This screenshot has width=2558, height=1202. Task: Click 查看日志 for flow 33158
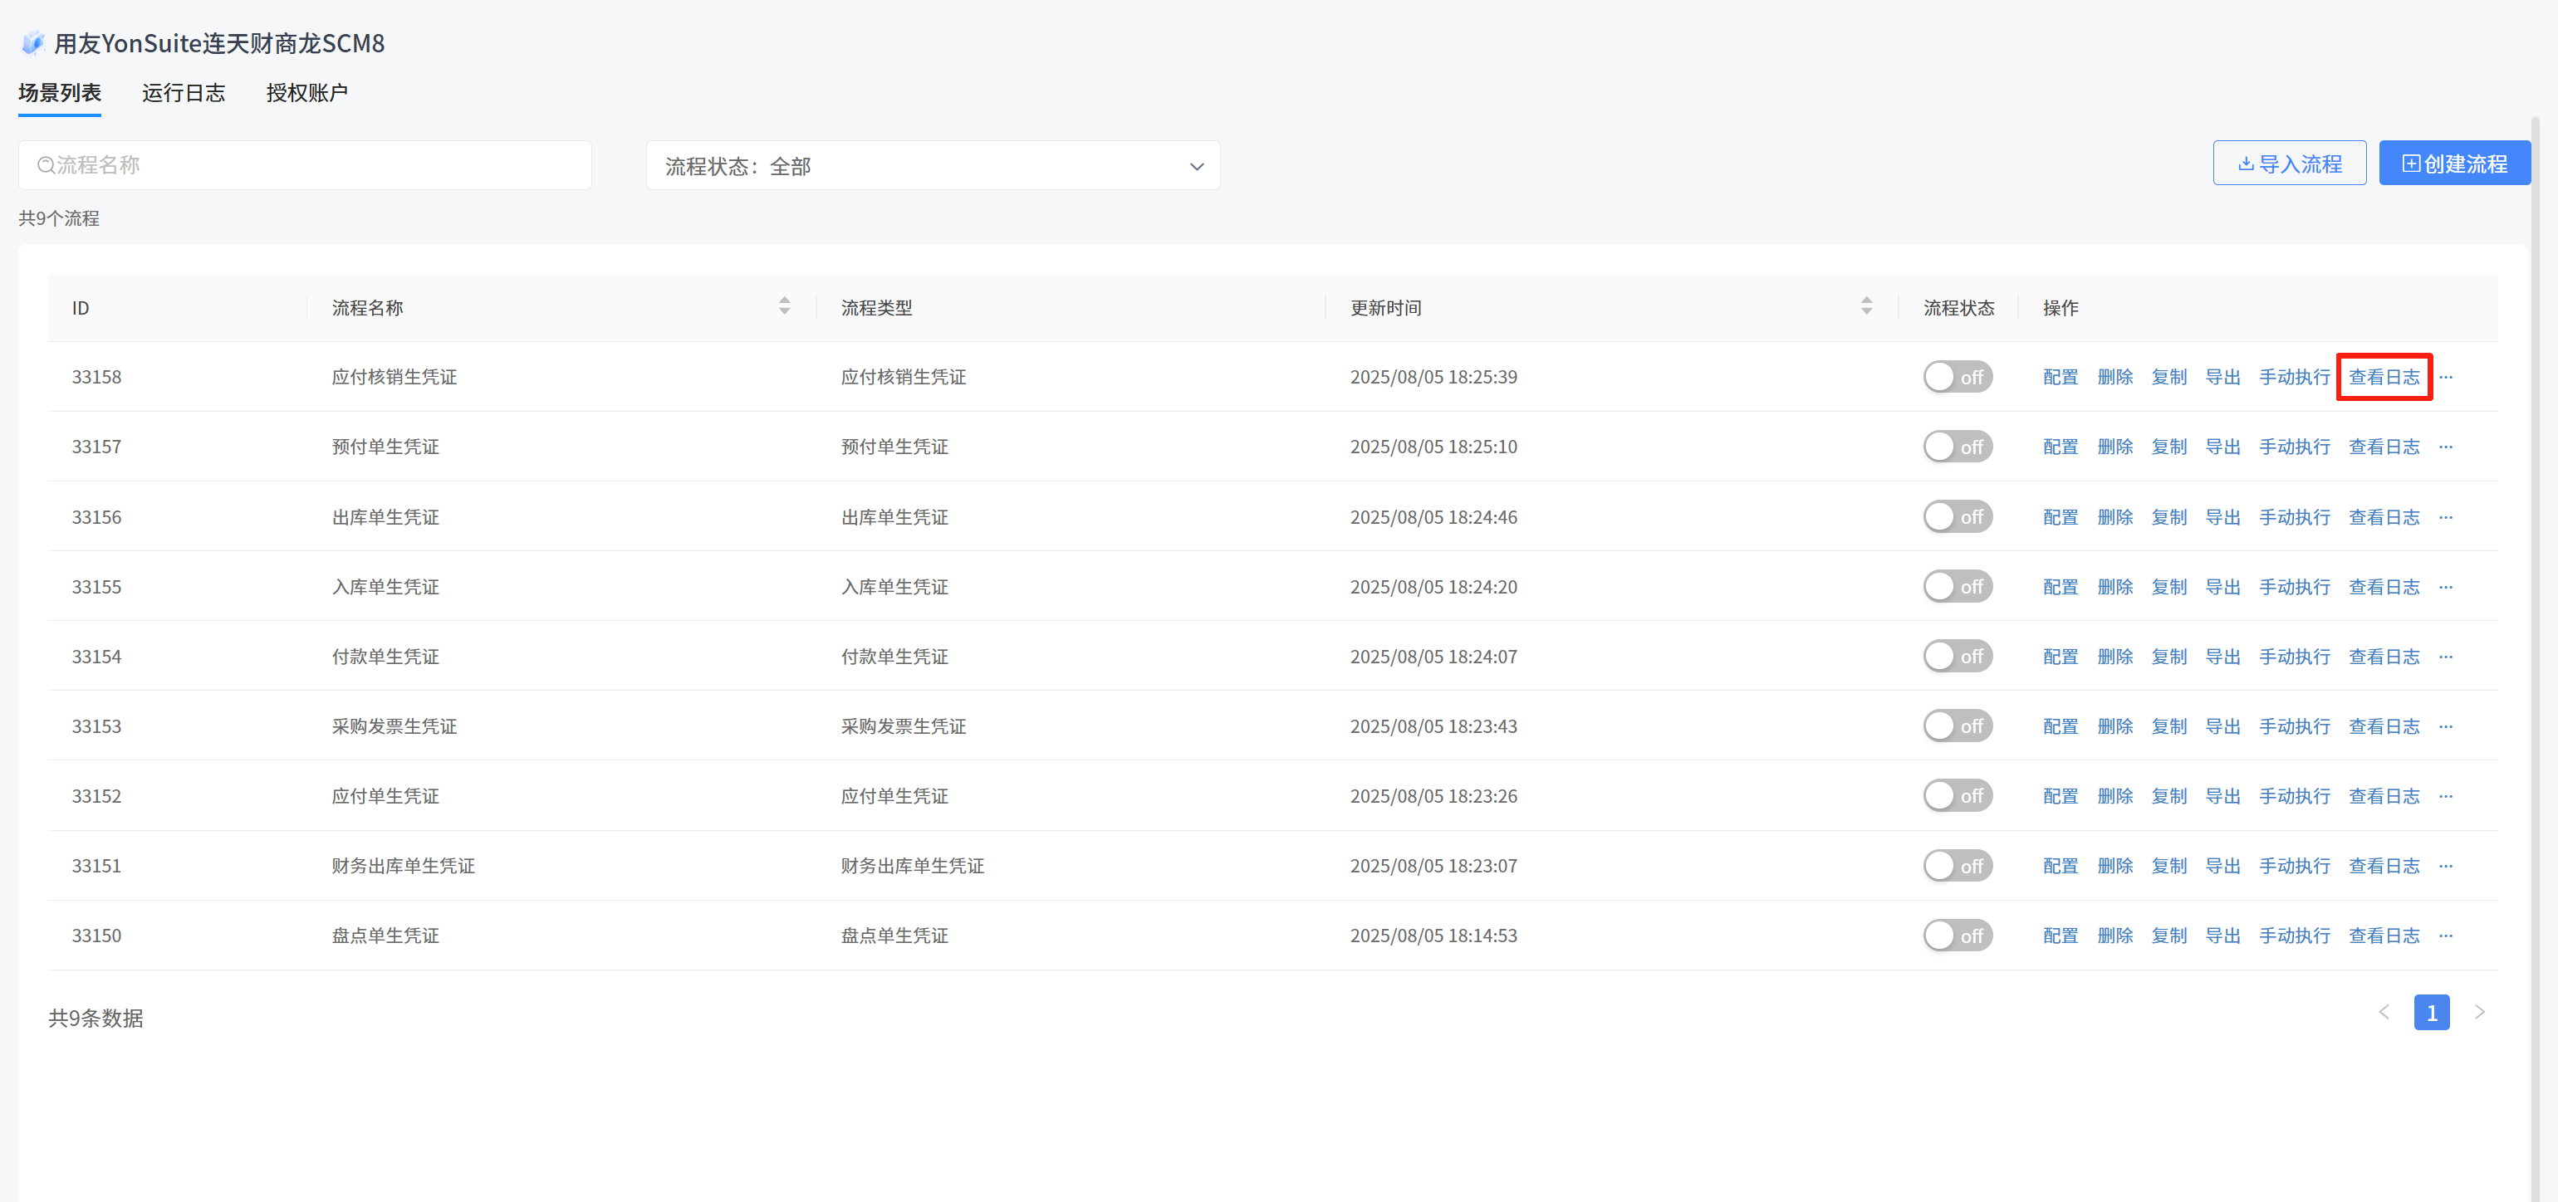click(x=2384, y=377)
